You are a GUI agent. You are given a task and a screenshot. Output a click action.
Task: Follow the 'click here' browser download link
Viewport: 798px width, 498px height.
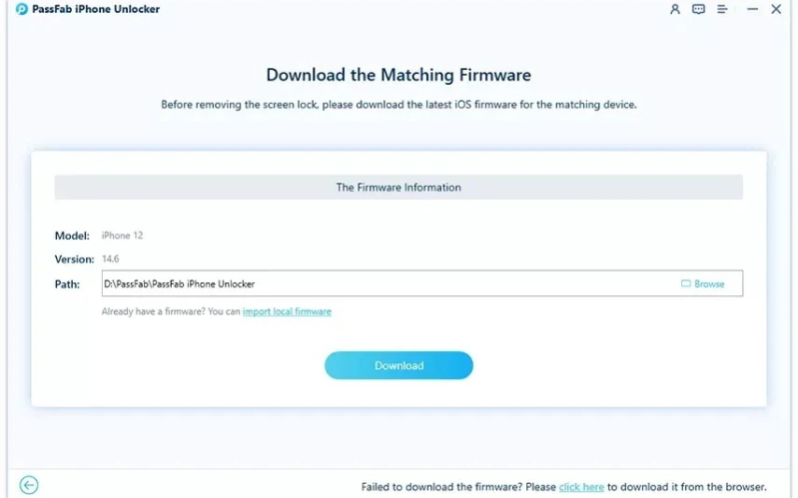[x=581, y=487]
